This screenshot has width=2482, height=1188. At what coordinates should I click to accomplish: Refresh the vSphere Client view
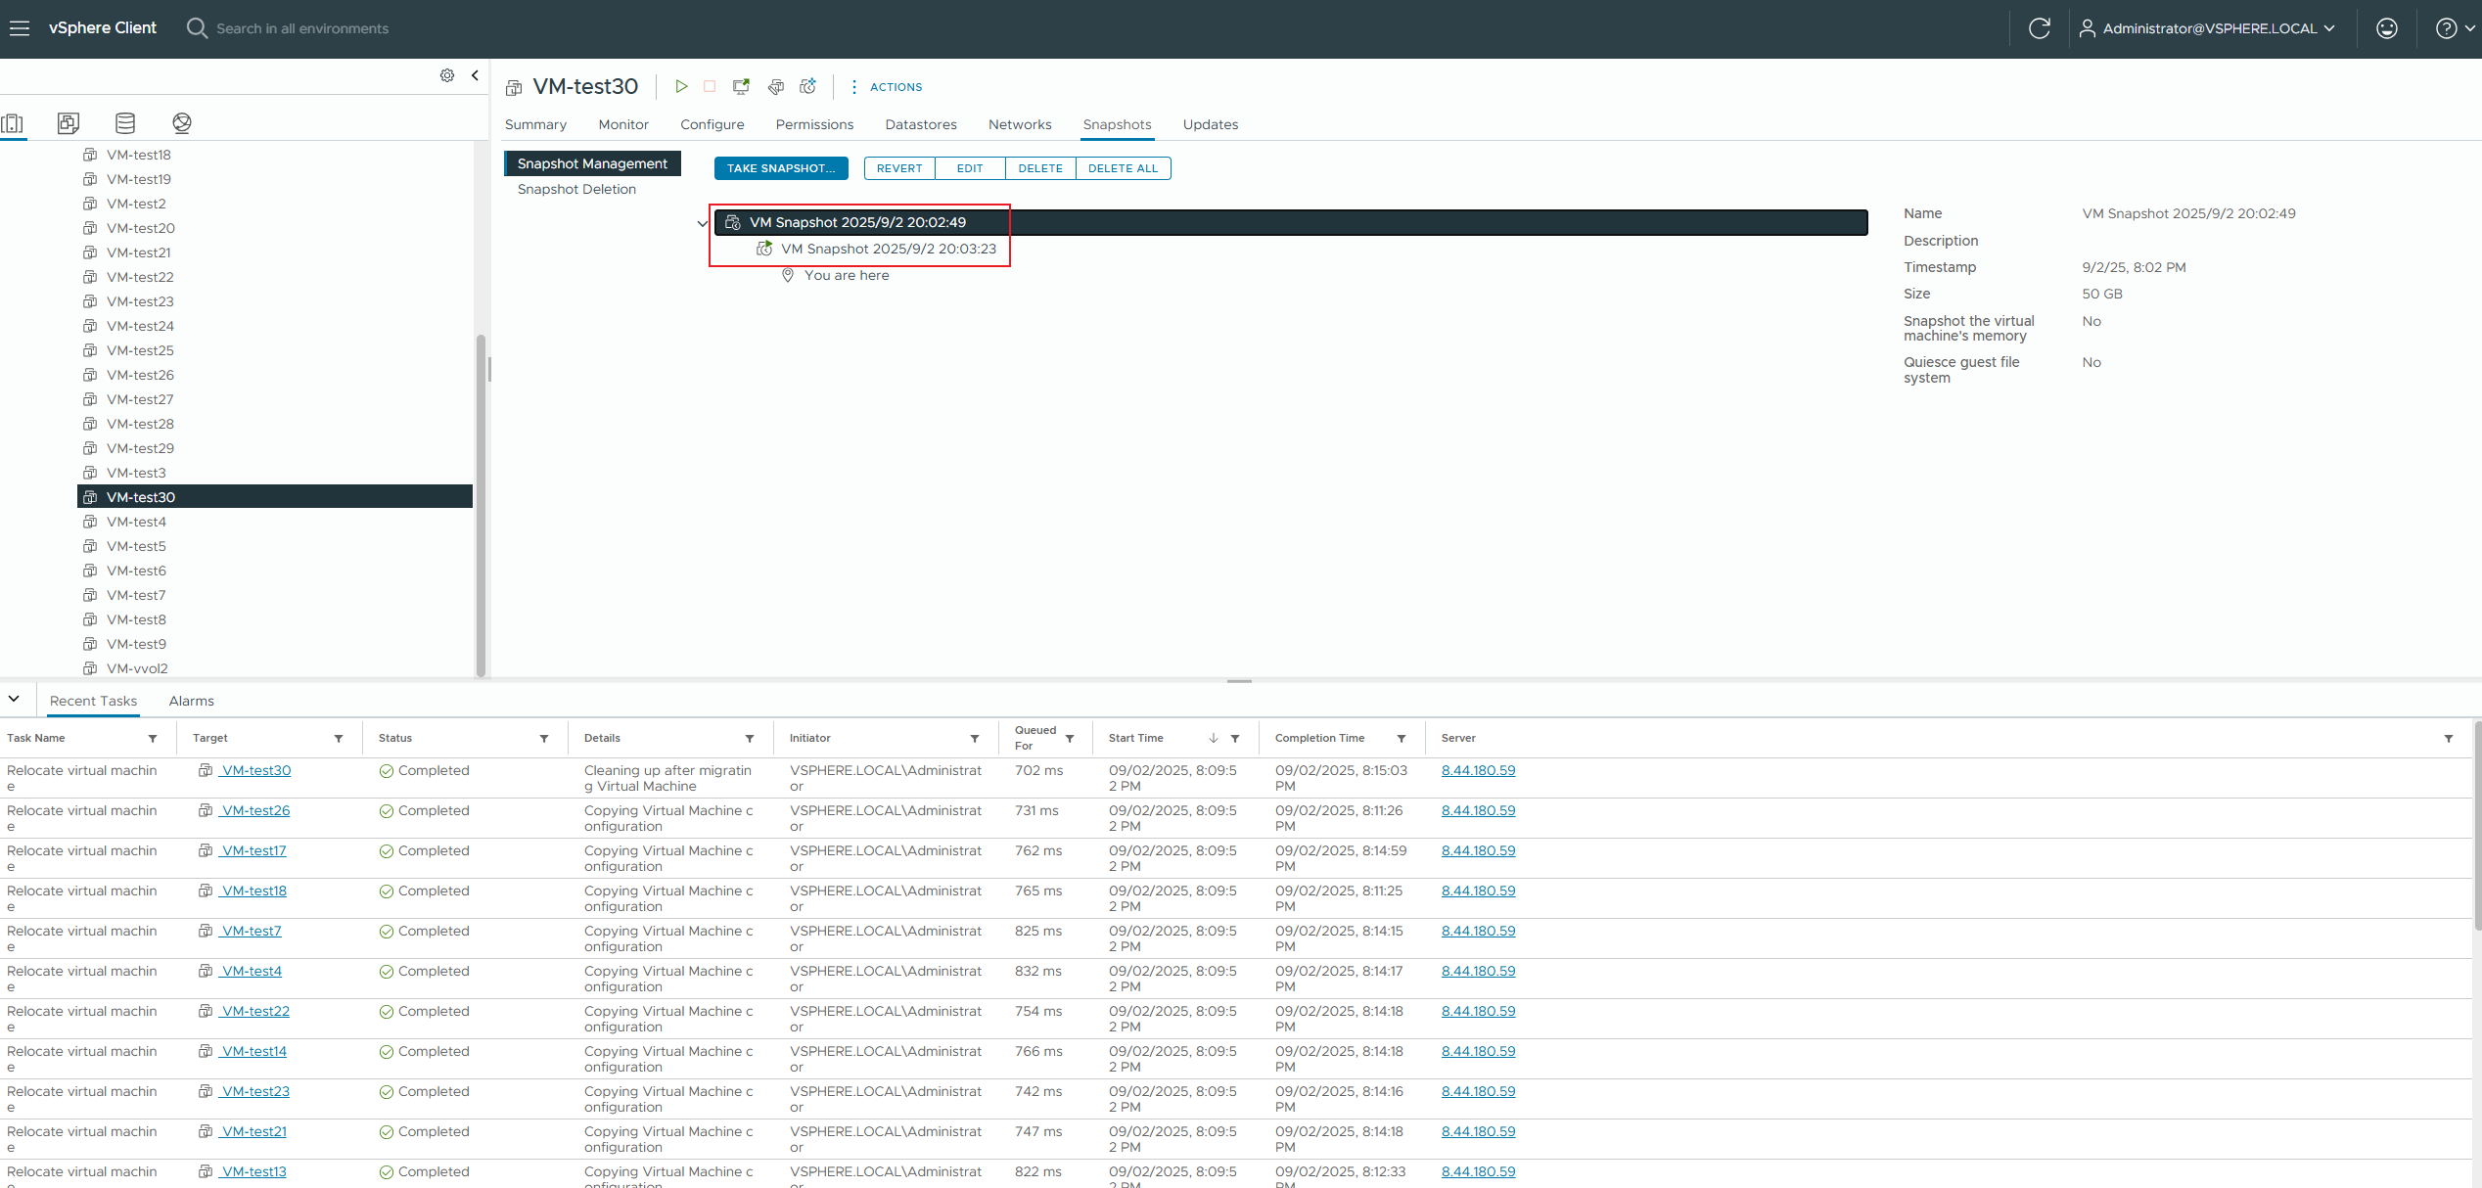2039,28
